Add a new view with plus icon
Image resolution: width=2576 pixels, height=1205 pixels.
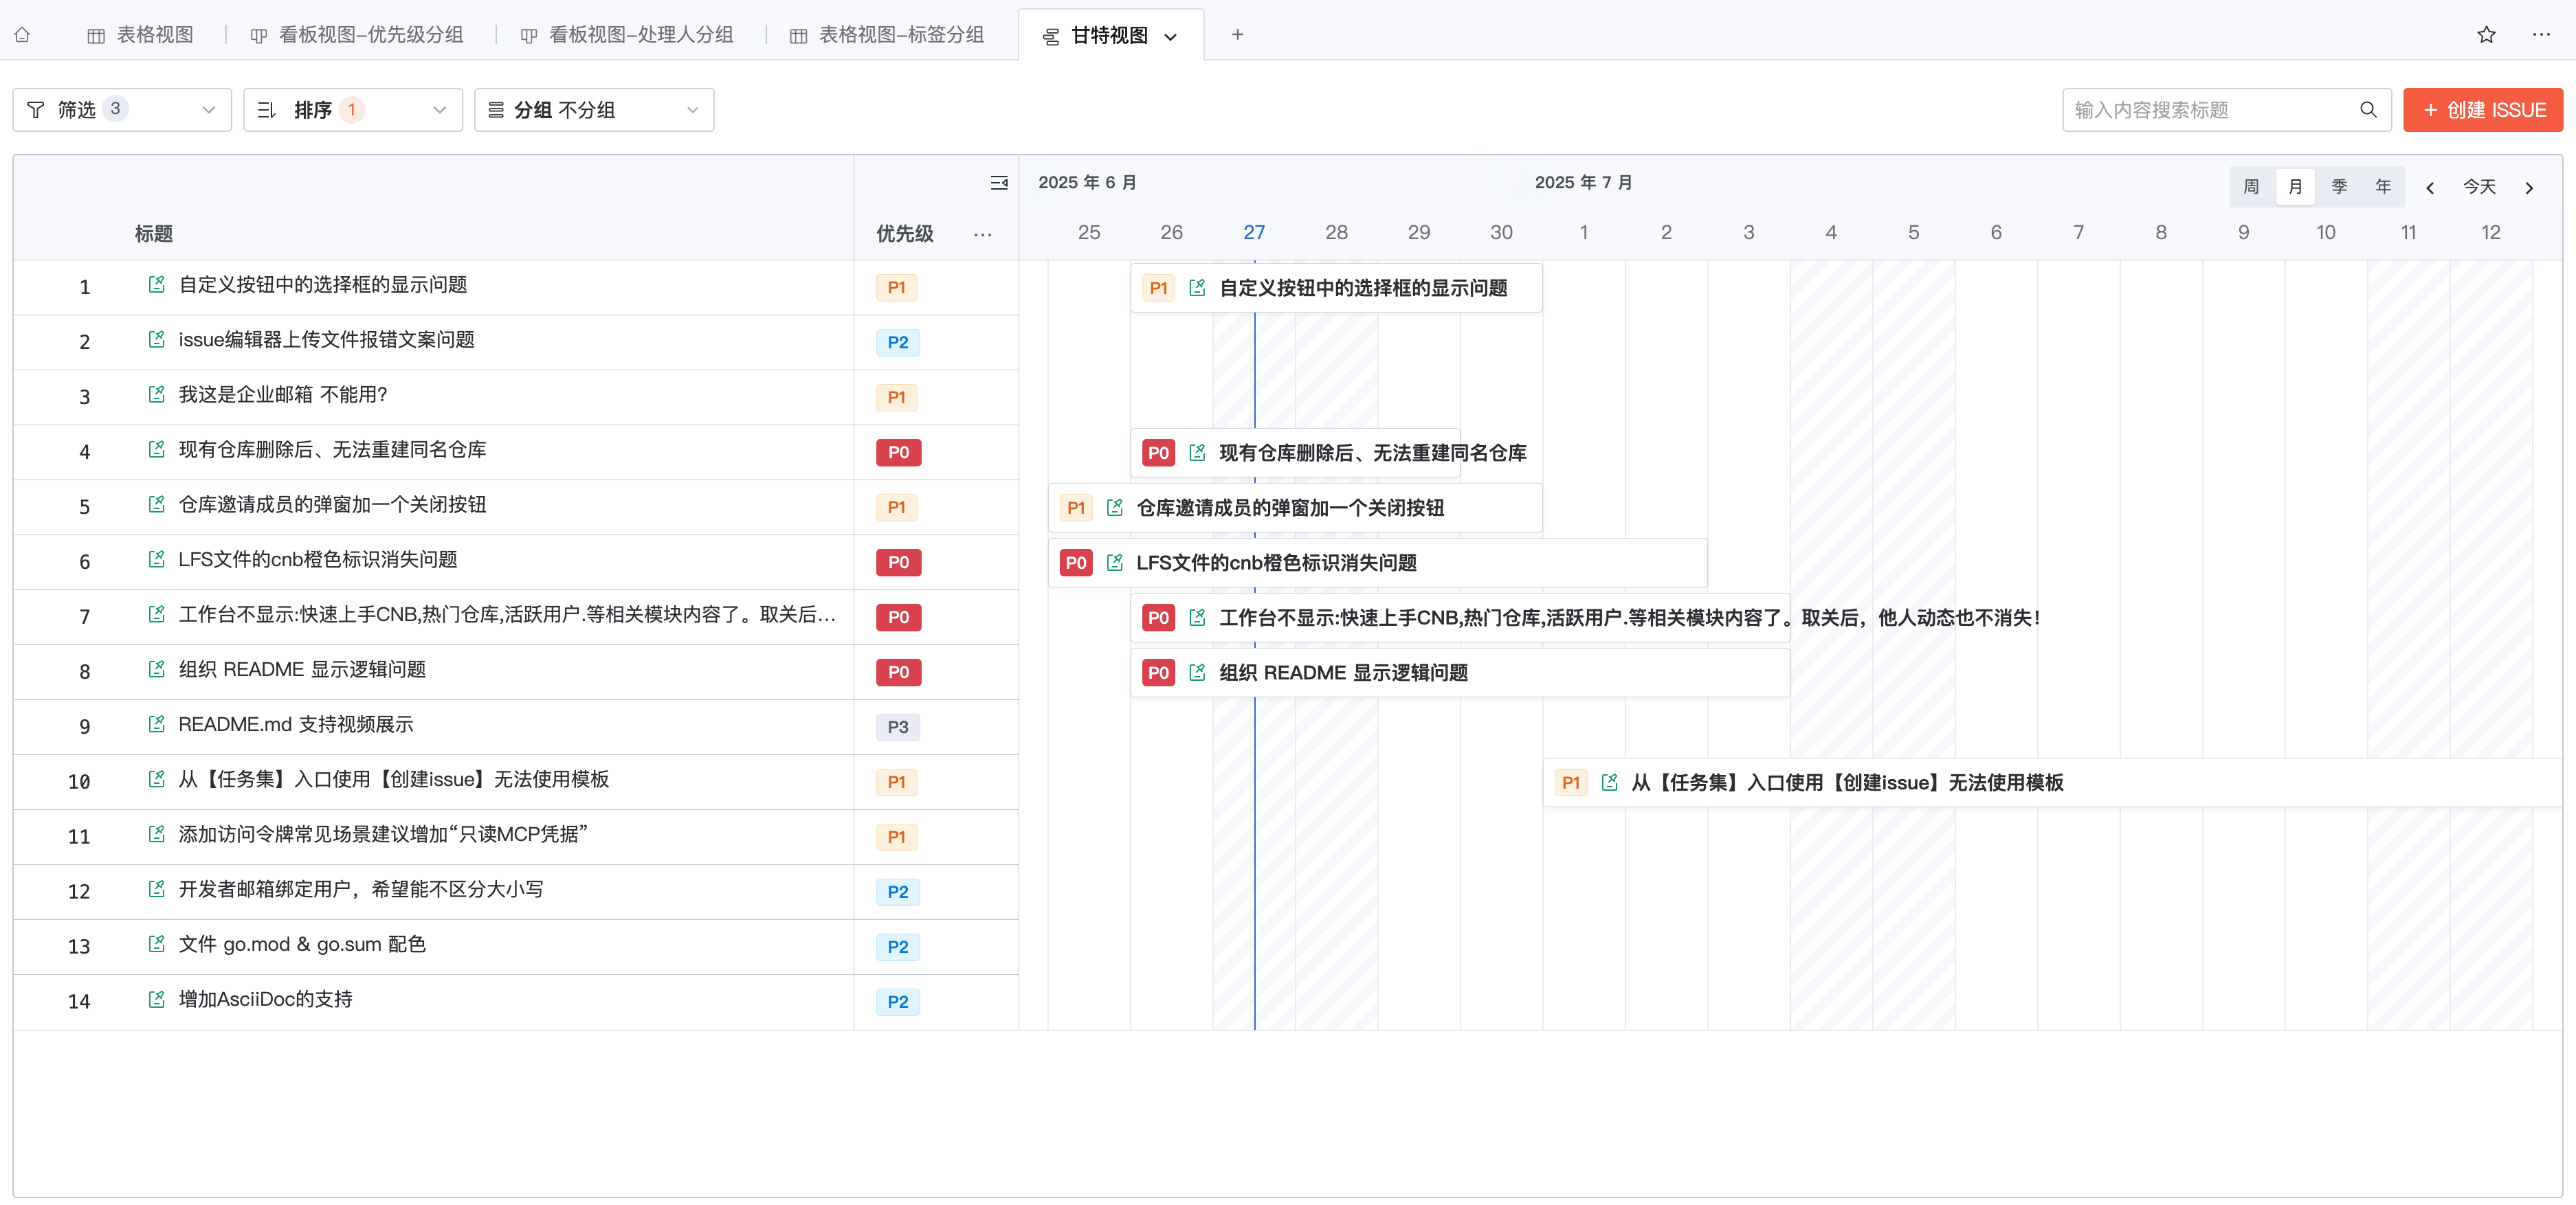point(1237,35)
